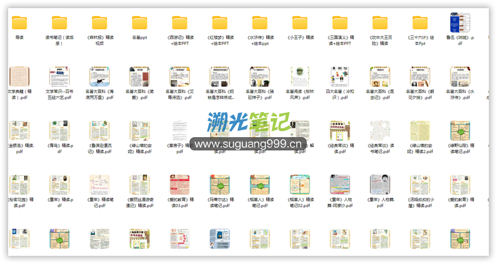This screenshot has height=264, width=497.
Task: Click file icon of 名著大百科《艾青诗选》.pdf
Action: tap(179, 77)
